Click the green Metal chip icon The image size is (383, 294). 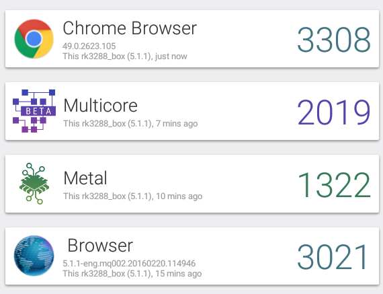pyautogui.click(x=34, y=184)
